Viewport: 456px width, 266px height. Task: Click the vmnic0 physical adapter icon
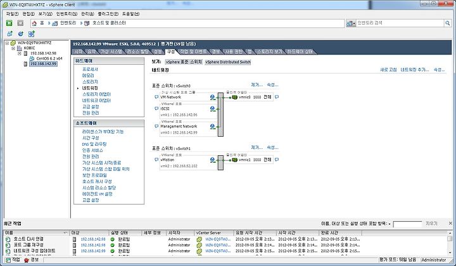(235, 98)
